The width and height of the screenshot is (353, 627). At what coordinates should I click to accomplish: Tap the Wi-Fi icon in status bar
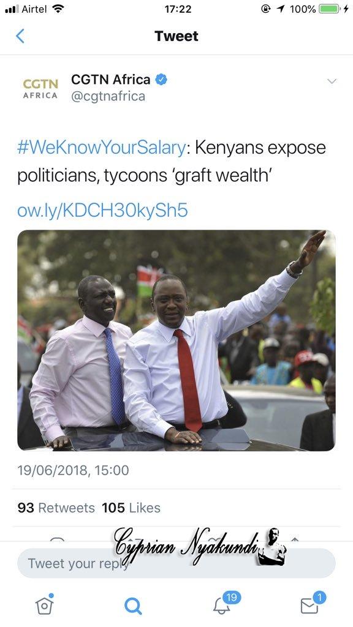click(x=58, y=9)
